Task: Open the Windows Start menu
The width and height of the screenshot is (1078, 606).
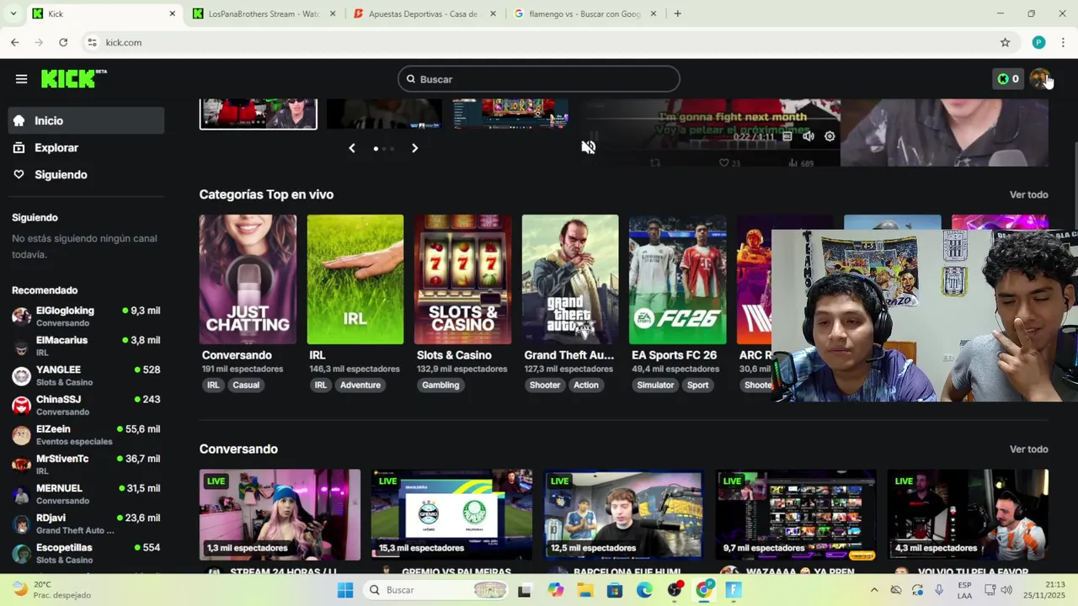Action: coord(345,590)
